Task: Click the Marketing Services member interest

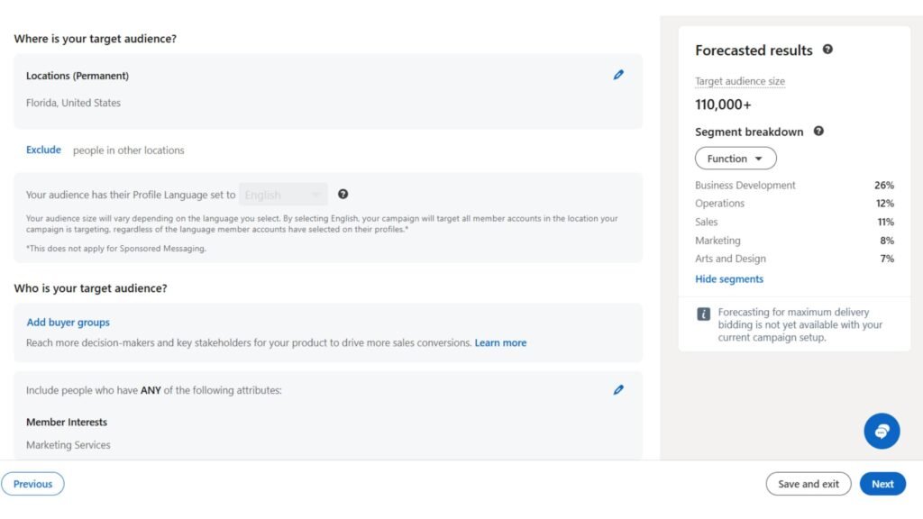Action: (x=68, y=444)
